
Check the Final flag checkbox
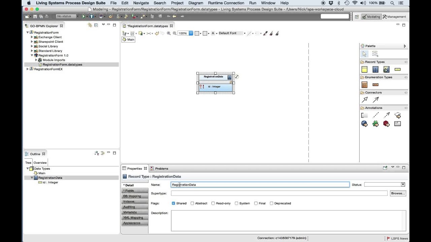[x=256, y=203]
